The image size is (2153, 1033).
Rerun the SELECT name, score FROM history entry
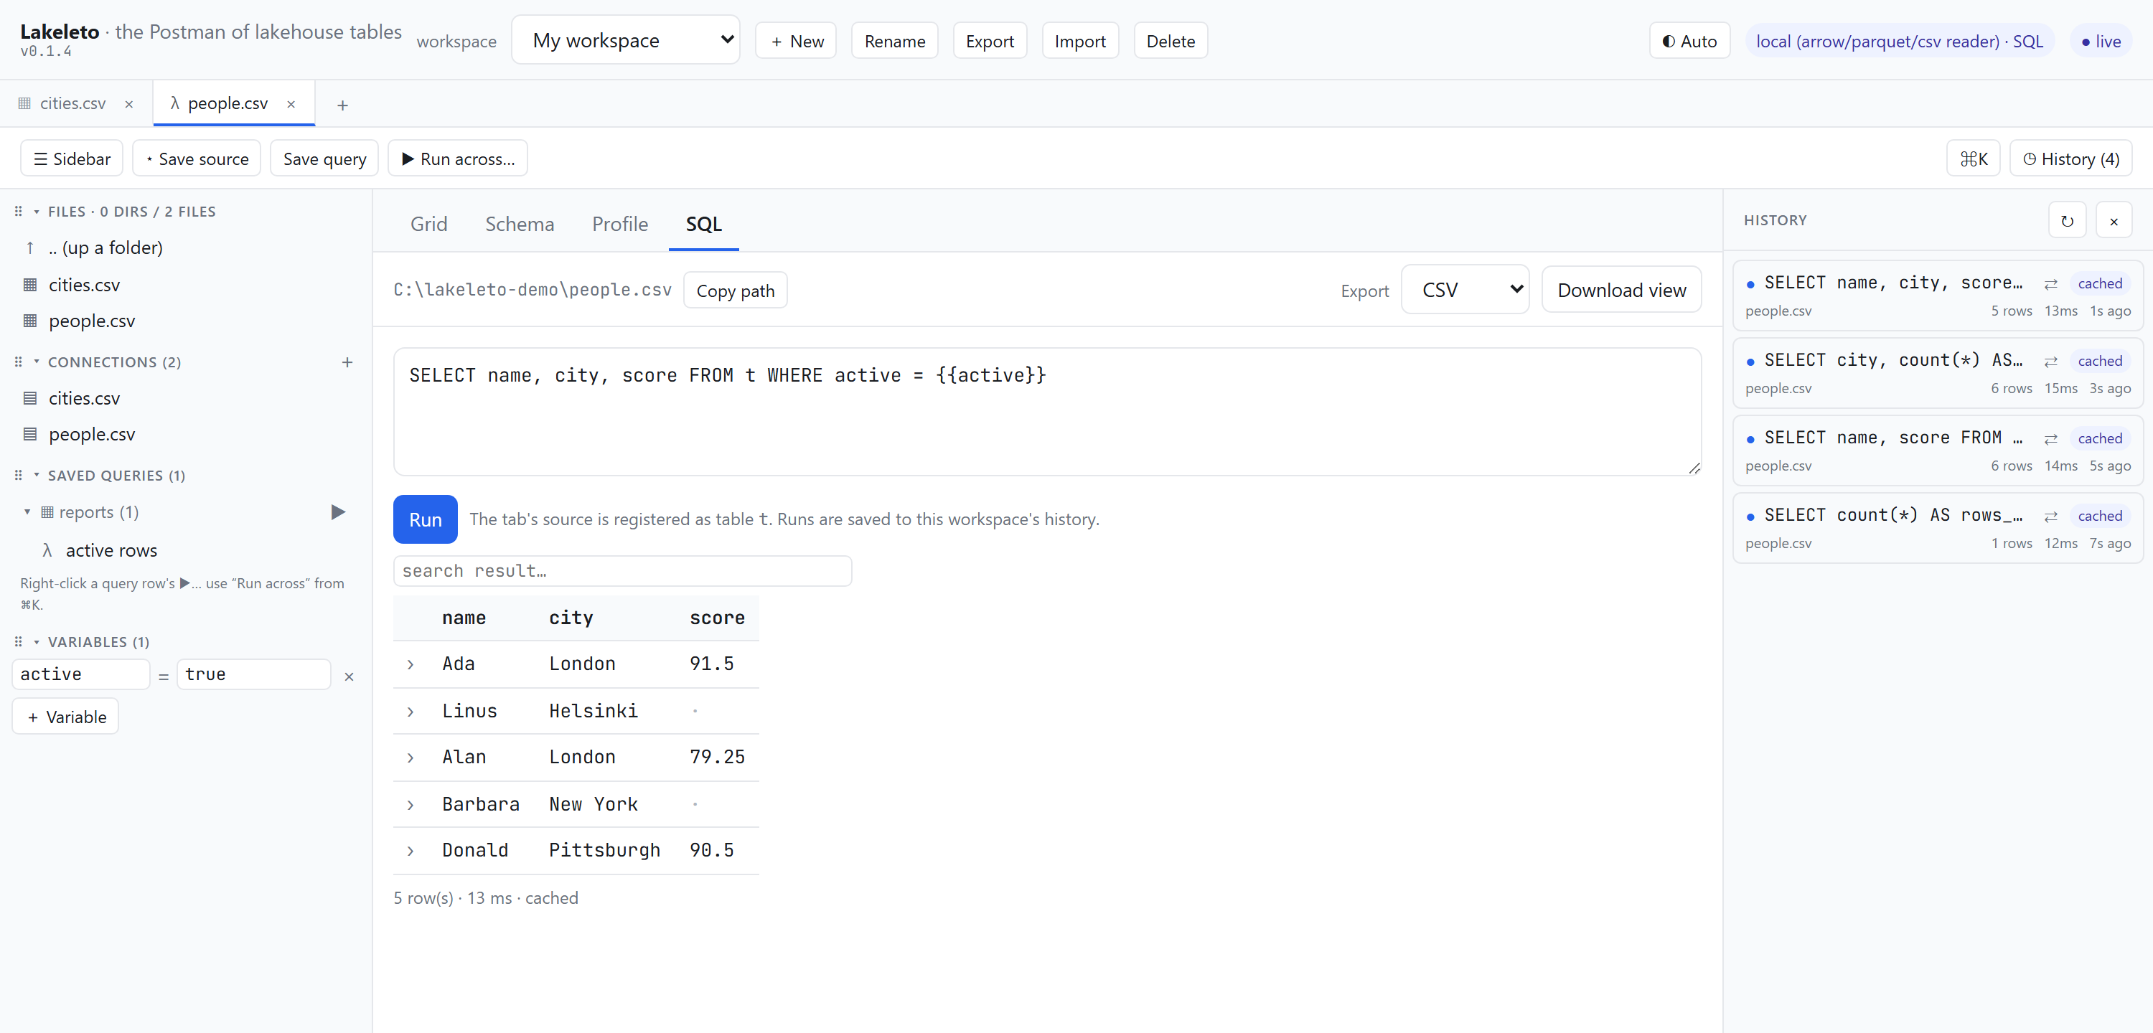coord(2051,439)
